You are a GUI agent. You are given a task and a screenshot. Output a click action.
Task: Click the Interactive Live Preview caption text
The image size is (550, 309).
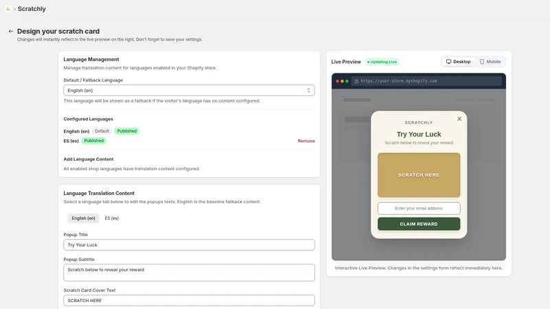[419, 268]
